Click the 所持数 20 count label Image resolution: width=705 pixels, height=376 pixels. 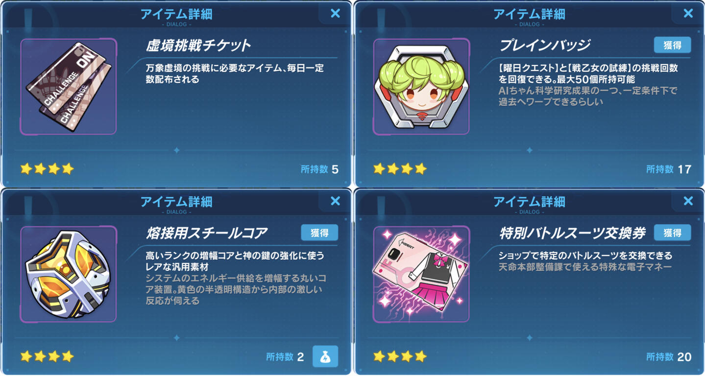coord(669,357)
